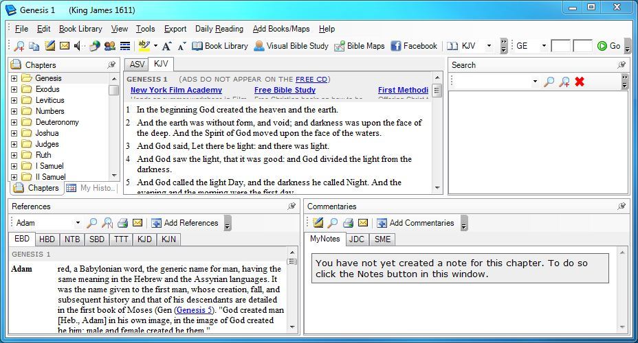The width and height of the screenshot is (638, 343).
Task: Expand the Numbers folder
Action: [x=14, y=111]
